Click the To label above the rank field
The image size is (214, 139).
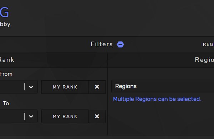coord(6,103)
